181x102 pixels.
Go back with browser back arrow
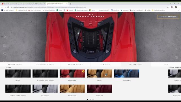(2, 7)
